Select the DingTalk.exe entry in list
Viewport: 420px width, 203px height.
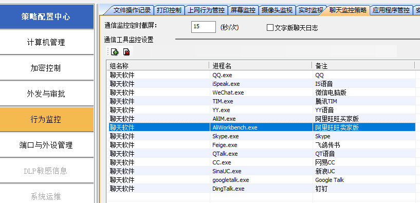pos(262,189)
